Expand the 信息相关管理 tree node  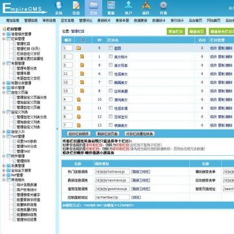coord(4,34)
